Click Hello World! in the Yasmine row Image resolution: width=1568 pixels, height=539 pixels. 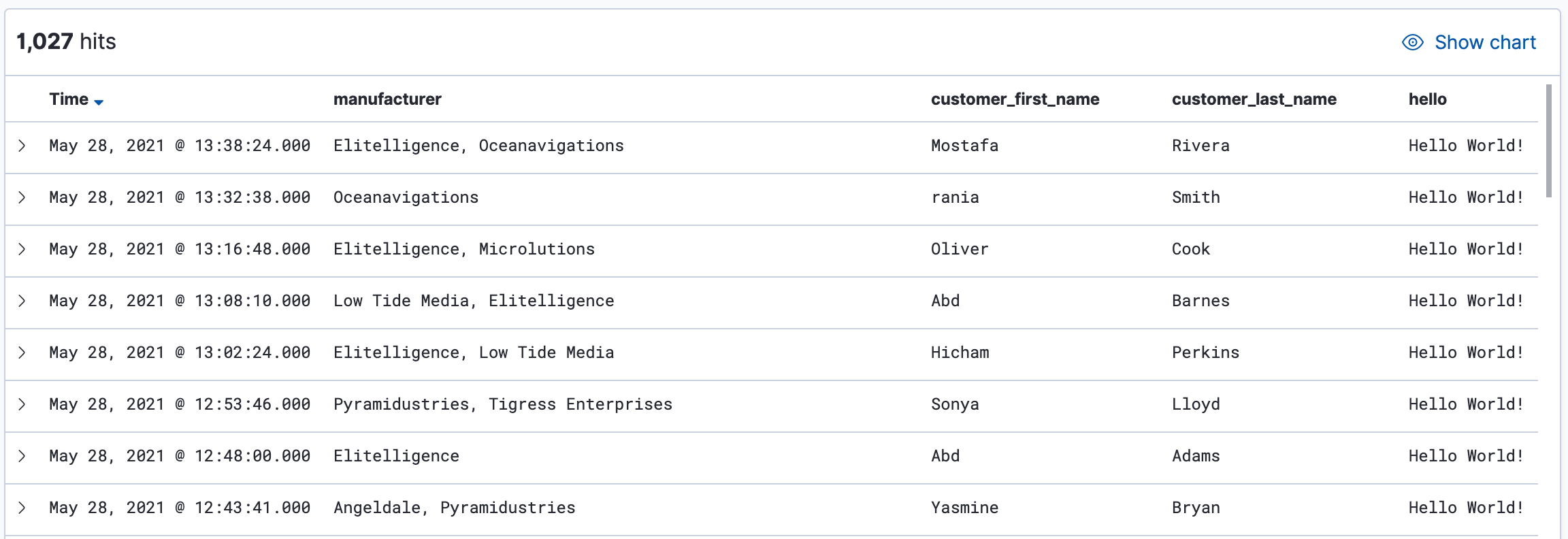pos(1466,508)
